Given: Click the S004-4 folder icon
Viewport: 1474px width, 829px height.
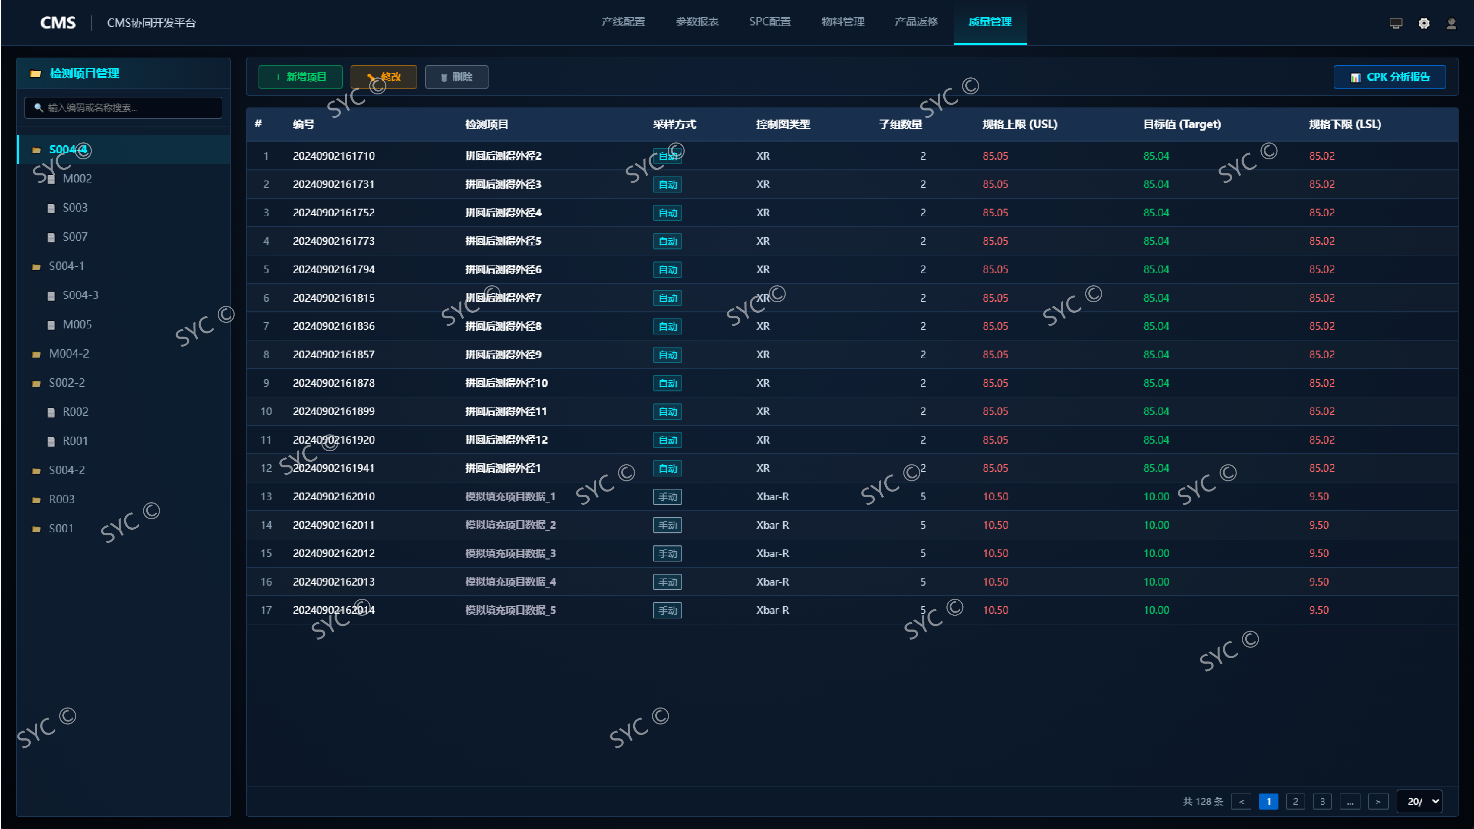Looking at the screenshot, I should tap(36, 150).
